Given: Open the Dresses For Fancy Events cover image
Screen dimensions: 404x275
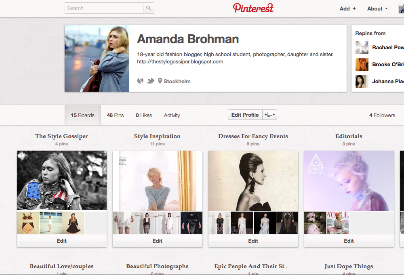Looking at the screenshot, I should [253, 181].
